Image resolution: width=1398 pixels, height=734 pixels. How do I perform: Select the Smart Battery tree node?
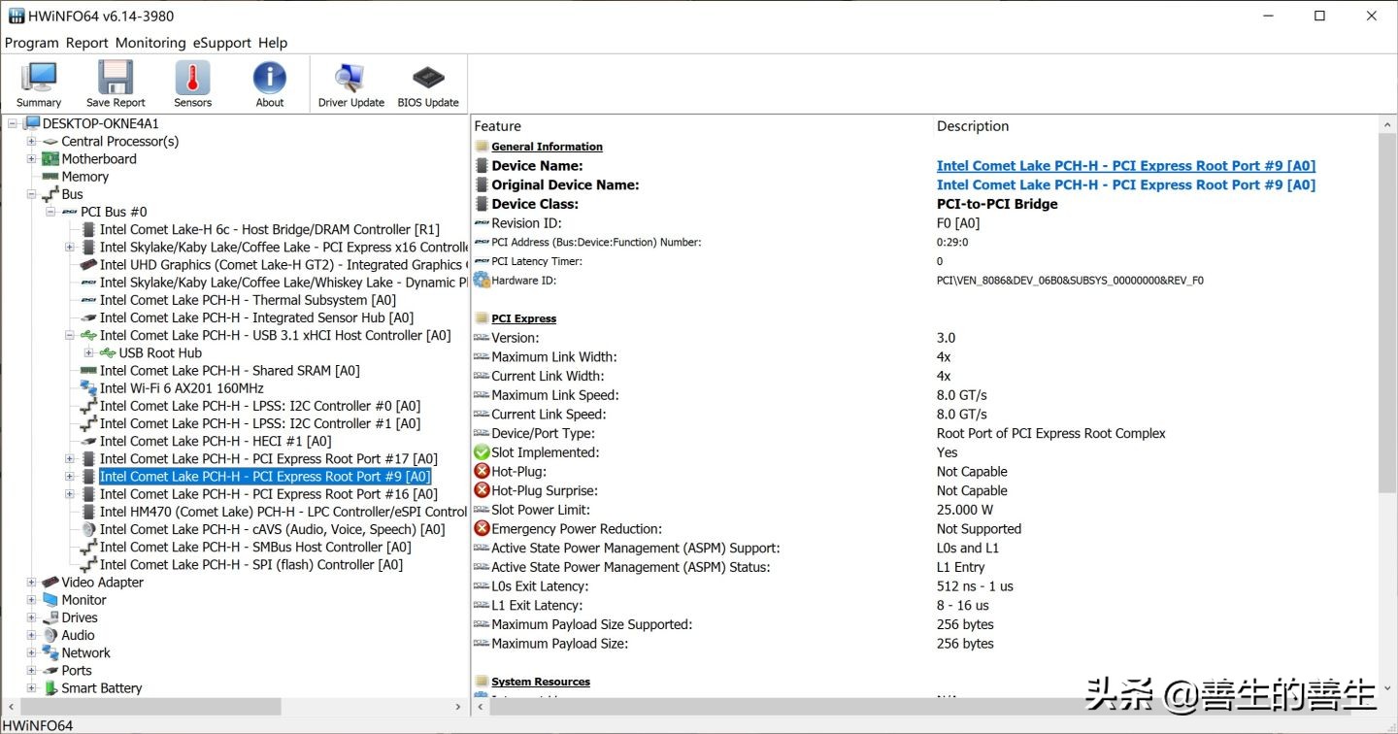point(101,688)
